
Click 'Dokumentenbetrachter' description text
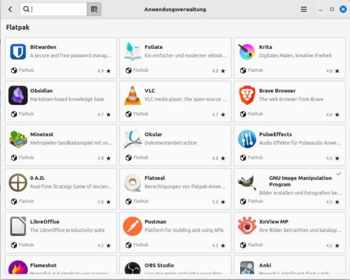point(171,143)
